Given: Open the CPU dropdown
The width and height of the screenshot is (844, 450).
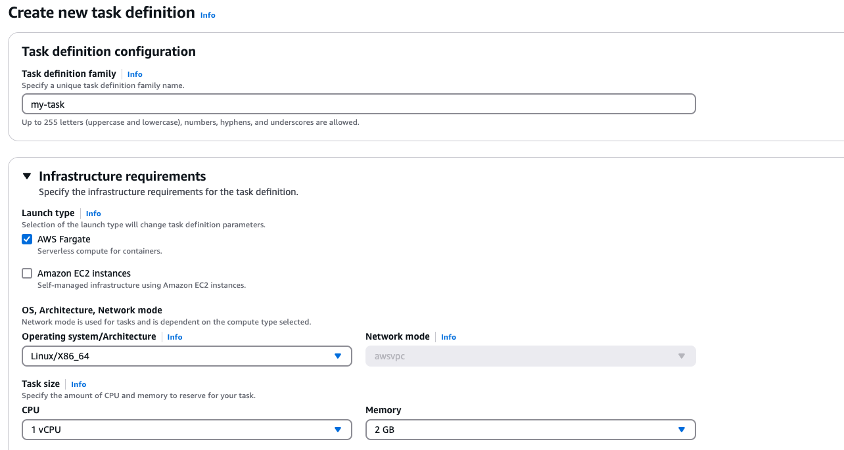Looking at the screenshot, I should pyautogui.click(x=186, y=430).
